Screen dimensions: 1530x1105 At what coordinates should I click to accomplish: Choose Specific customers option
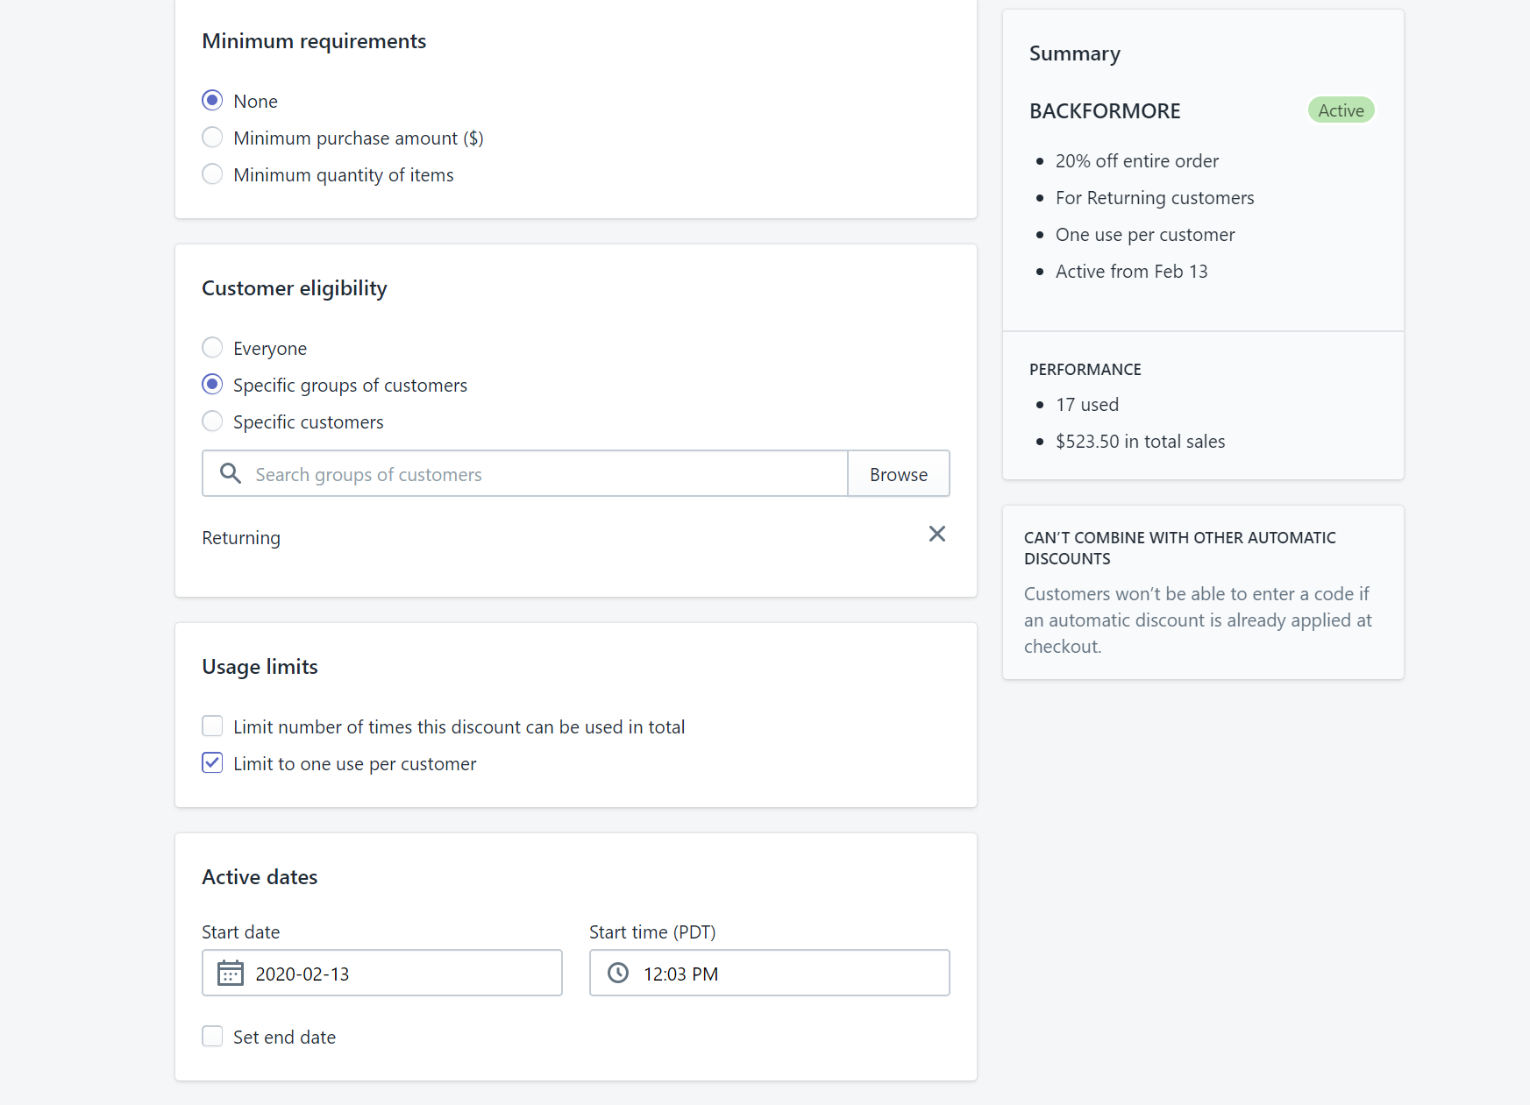[x=212, y=421]
